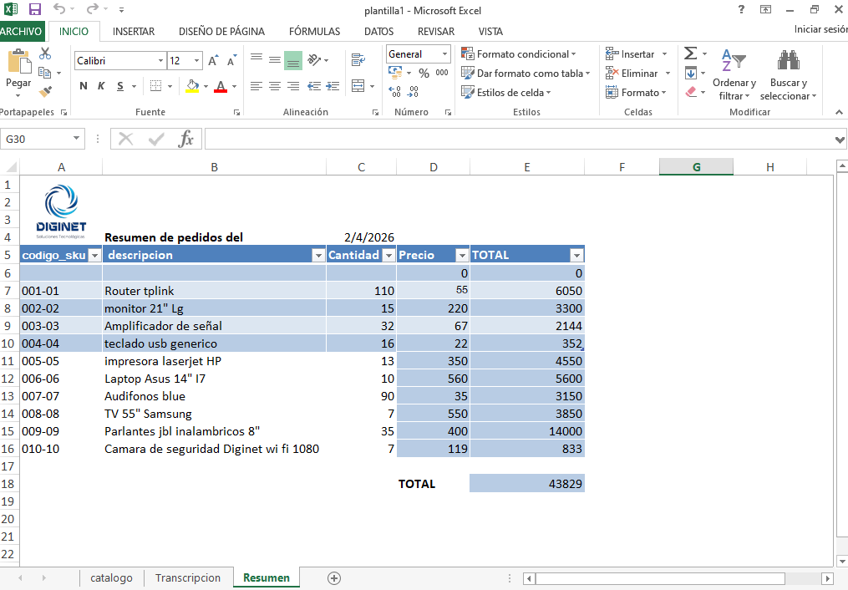Open the Cantidad column filter arrow
Viewport: 848px width, 590px height.
point(388,255)
